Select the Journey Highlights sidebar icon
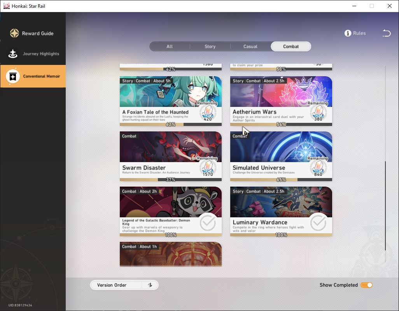This screenshot has width=399, height=311. [x=13, y=53]
